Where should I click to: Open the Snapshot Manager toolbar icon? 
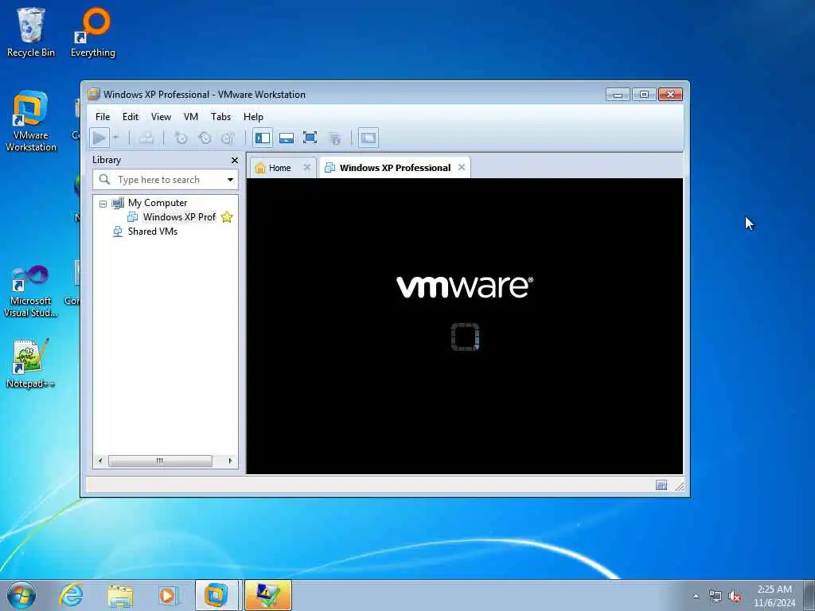(x=228, y=138)
